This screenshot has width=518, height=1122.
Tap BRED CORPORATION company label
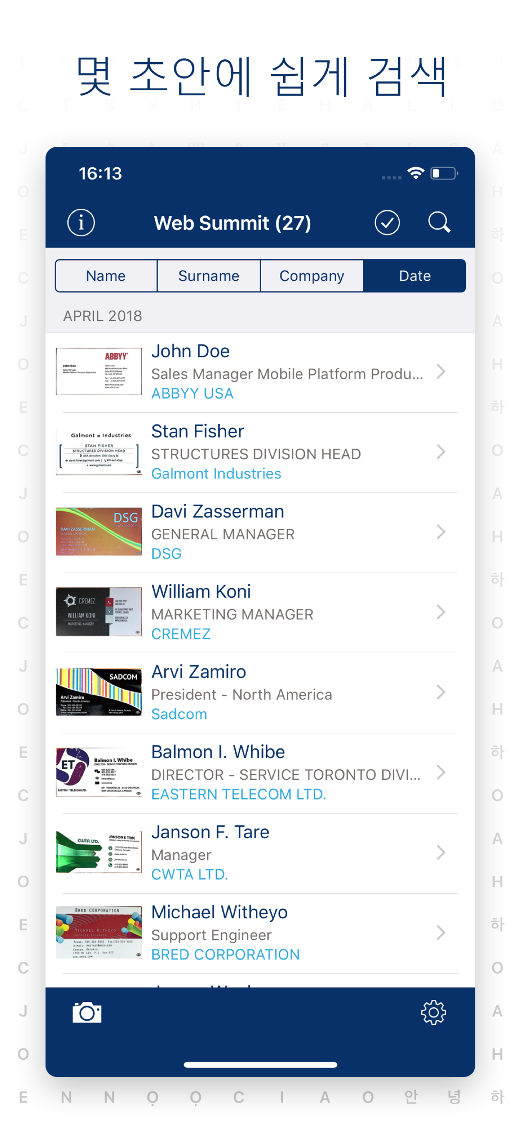click(x=226, y=954)
